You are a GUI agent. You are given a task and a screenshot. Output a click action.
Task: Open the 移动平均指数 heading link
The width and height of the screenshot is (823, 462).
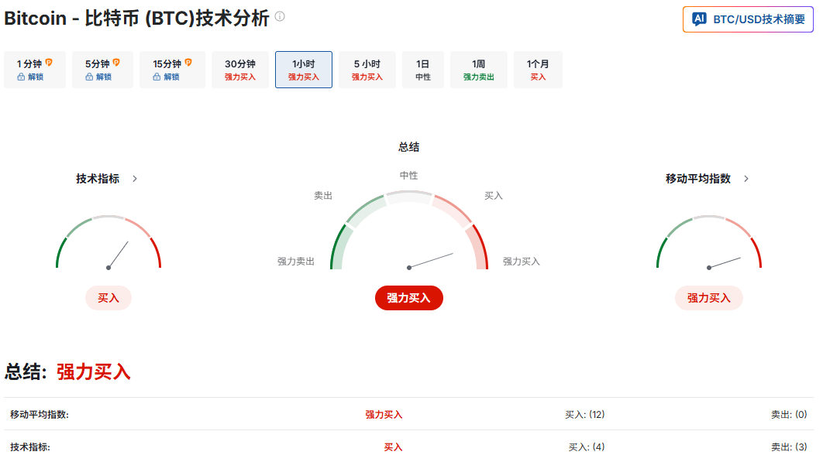click(x=698, y=179)
